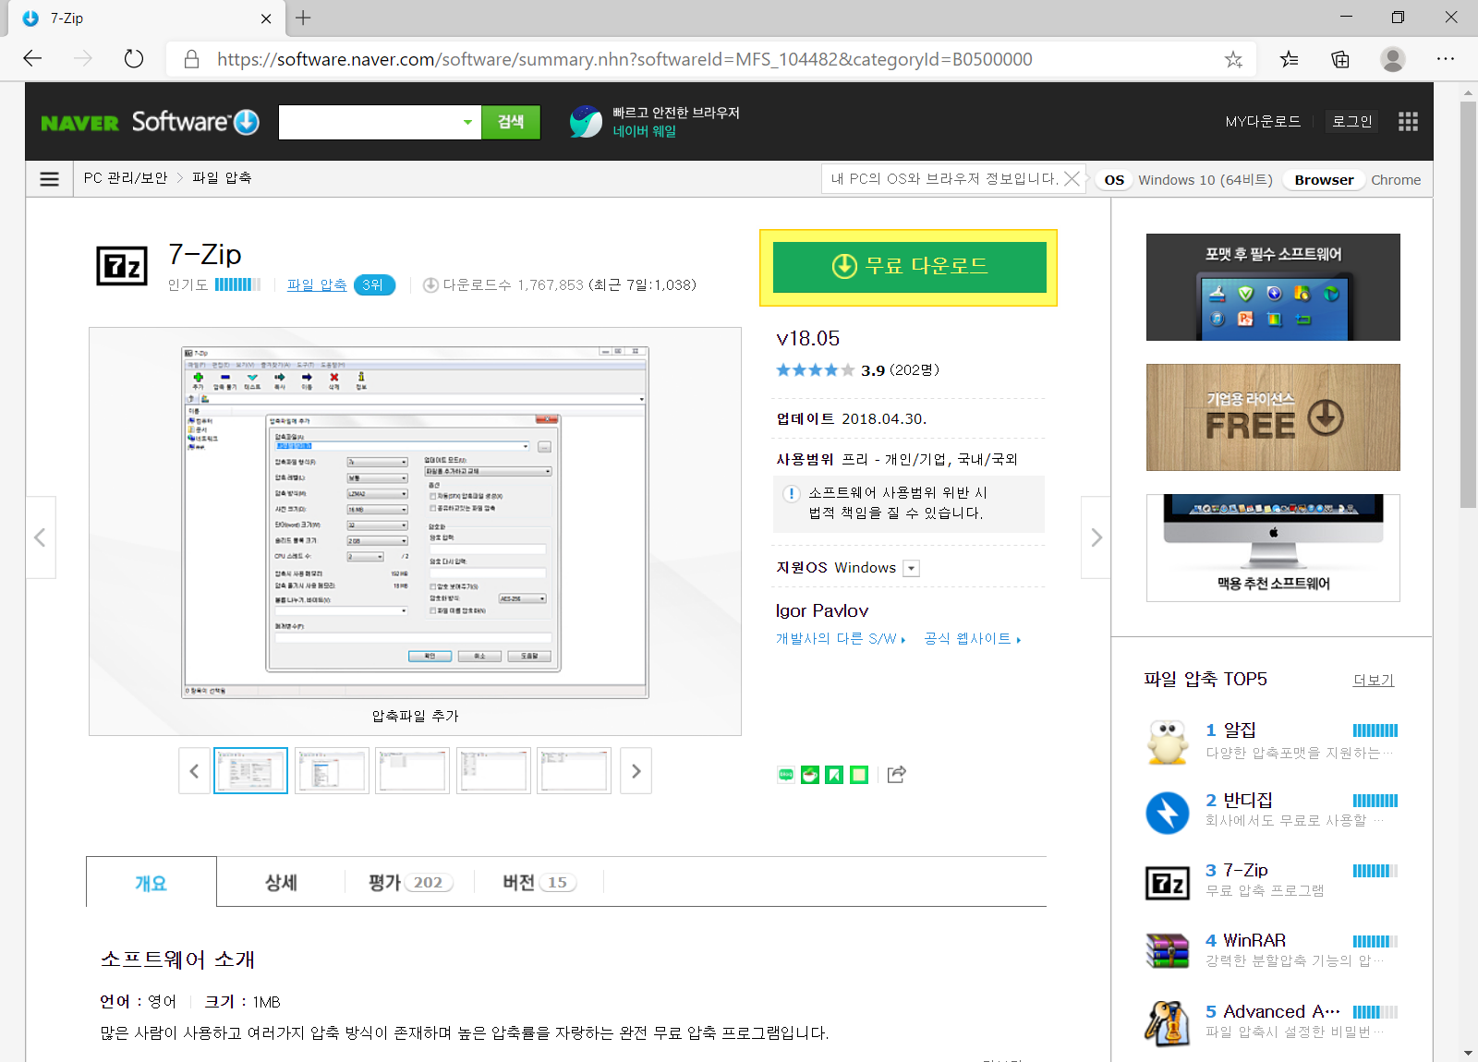Click the Advanced Archive key icon
Screen dimensions: 1478x1062
1168,1022
